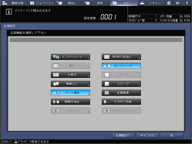Open 無線とじ settings

coord(71,84)
